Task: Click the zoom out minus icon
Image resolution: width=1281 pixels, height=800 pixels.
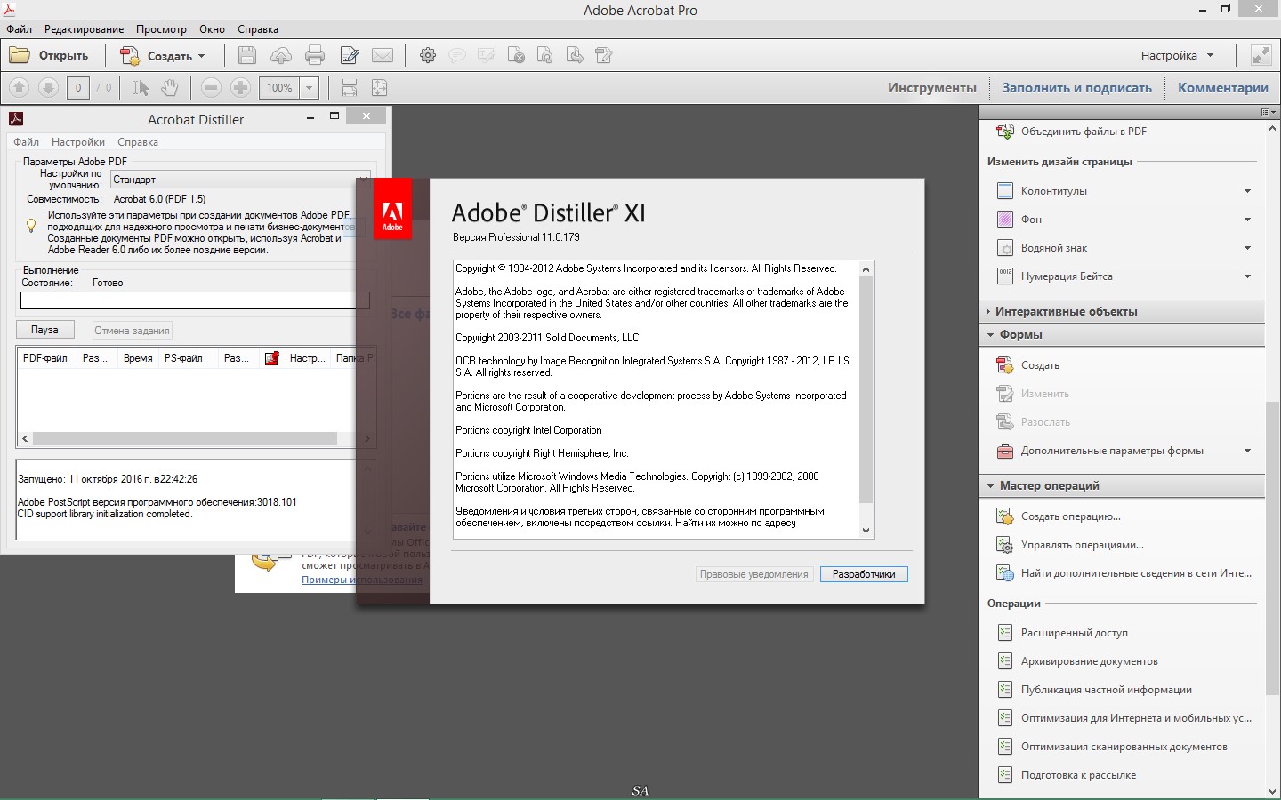Action: tap(211, 87)
